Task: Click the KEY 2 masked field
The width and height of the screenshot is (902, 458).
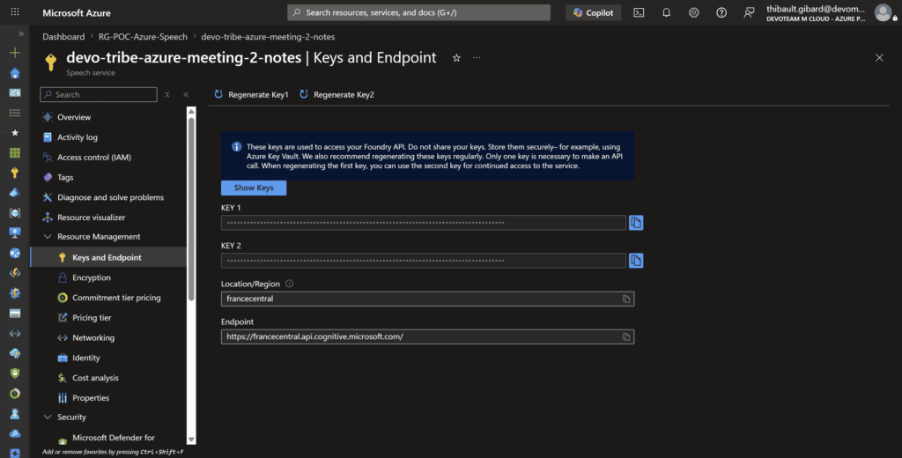Action: tap(424, 261)
